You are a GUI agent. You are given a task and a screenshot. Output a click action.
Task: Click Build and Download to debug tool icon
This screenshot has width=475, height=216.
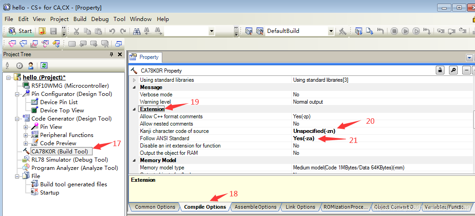pos(358,31)
